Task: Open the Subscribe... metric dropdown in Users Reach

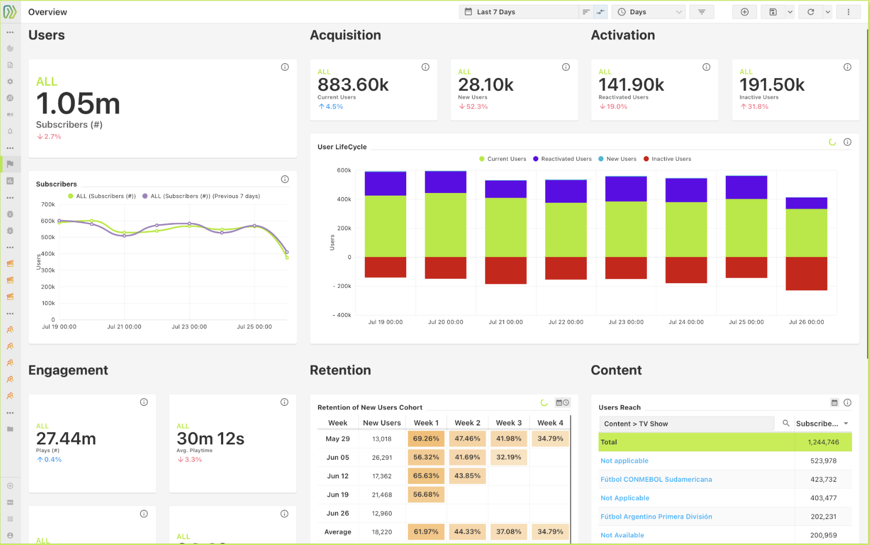Action: point(823,423)
